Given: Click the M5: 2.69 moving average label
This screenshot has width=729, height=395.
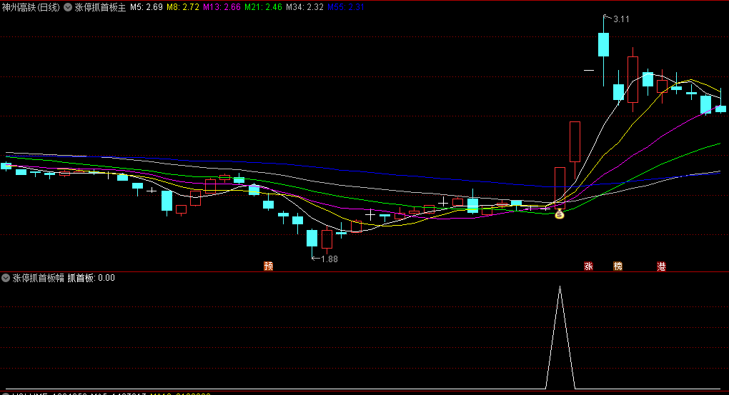Looking at the screenshot, I should (x=146, y=7).
